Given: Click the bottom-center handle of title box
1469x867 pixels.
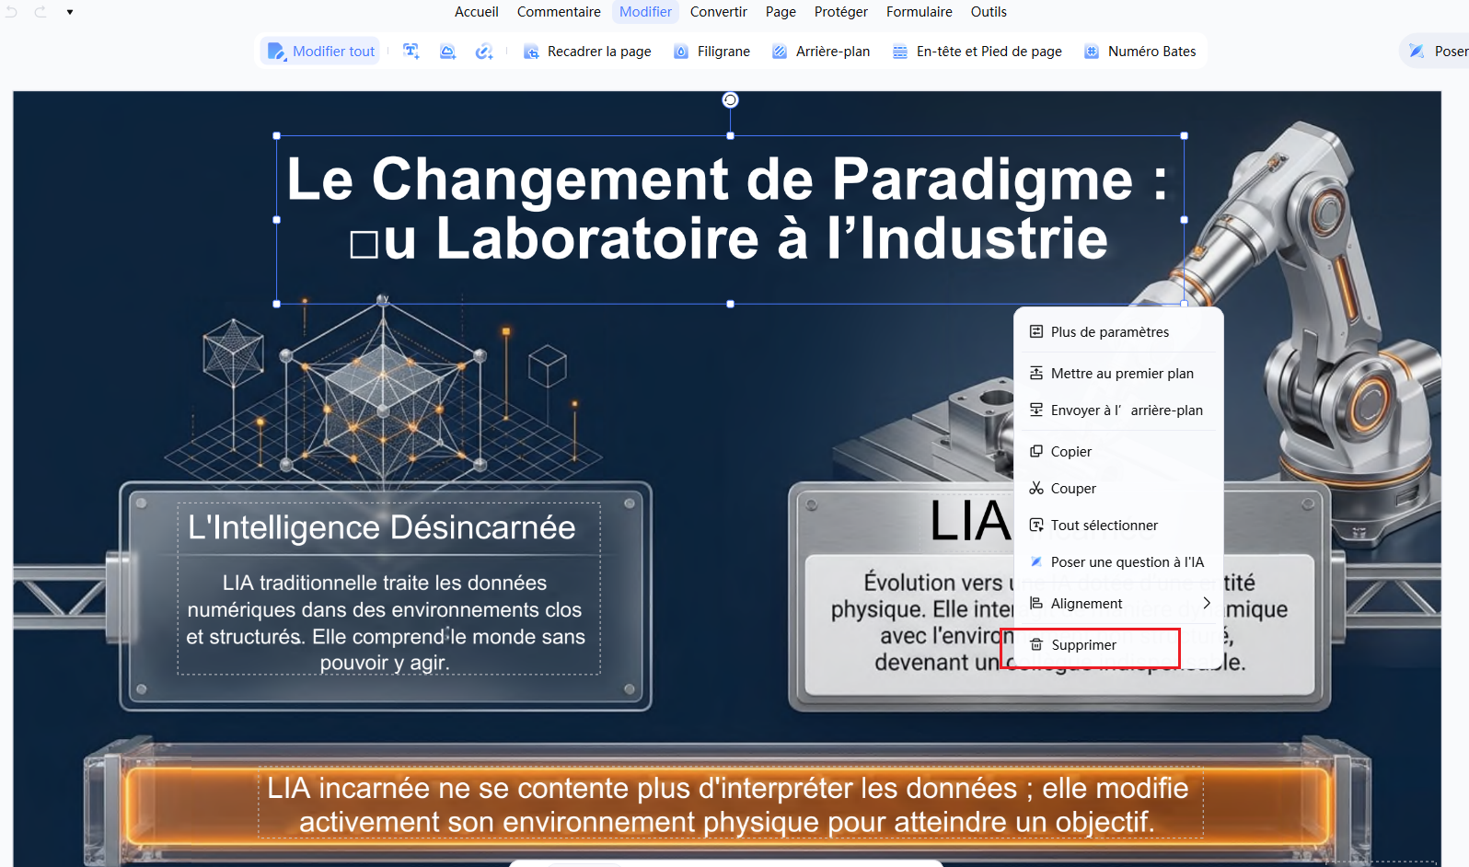Looking at the screenshot, I should [731, 304].
